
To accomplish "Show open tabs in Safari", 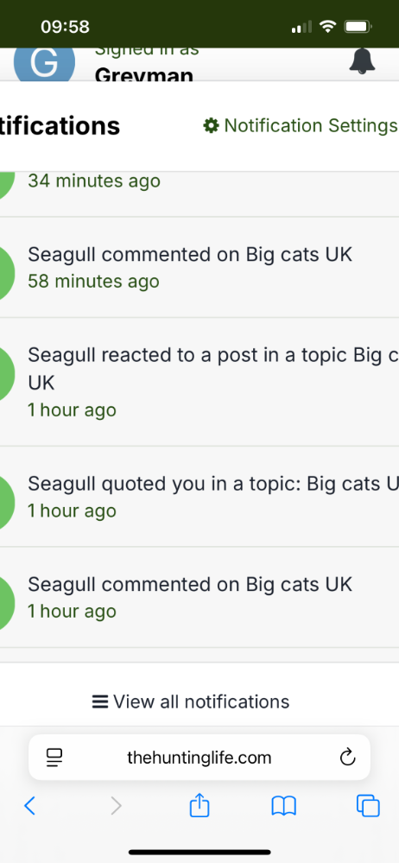I will pos(368,806).
